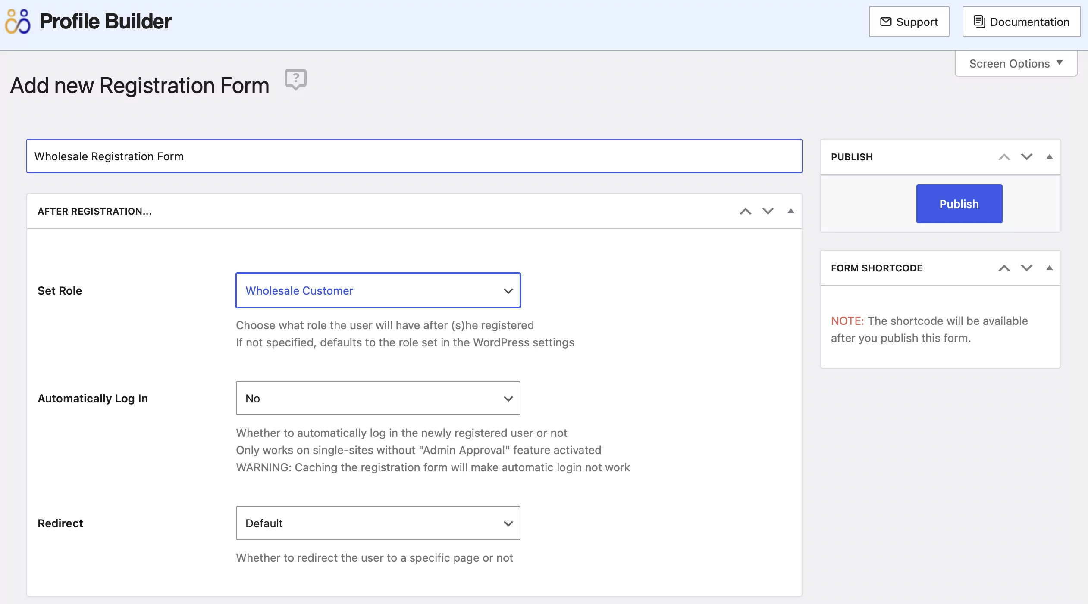Click the Set Role label
This screenshot has width=1088, height=604.
[x=60, y=291]
